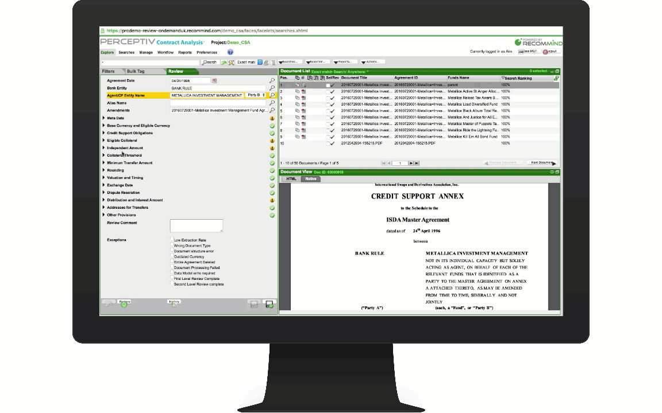Click the warning status icon for Meta Data
Image resolution: width=662 pixels, height=413 pixels.
pos(272,118)
